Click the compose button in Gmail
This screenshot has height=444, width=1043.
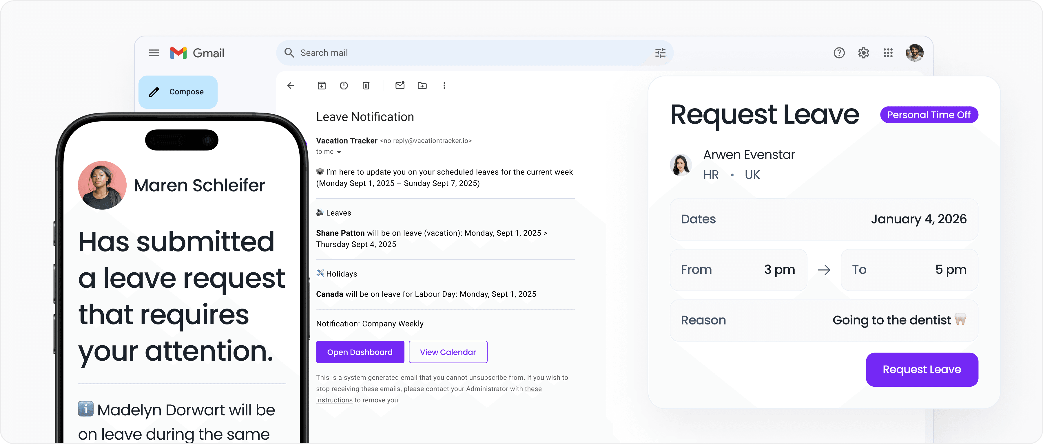tap(179, 92)
